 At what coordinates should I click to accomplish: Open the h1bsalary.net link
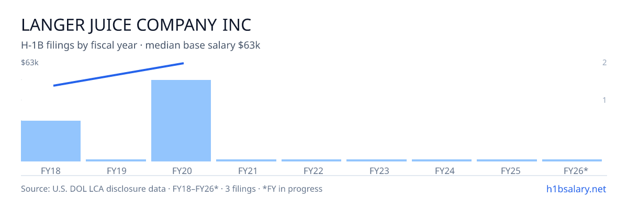(576, 189)
